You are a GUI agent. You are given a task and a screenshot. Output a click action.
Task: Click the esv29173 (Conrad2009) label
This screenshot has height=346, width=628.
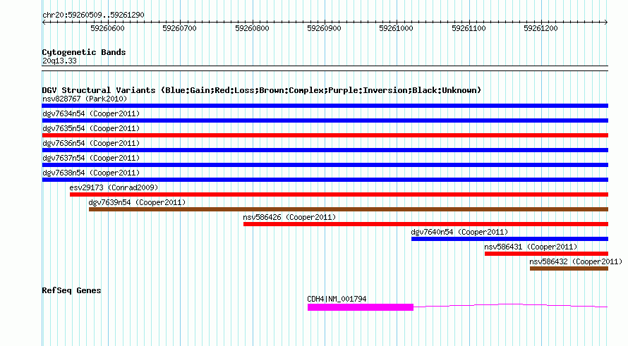114,187
